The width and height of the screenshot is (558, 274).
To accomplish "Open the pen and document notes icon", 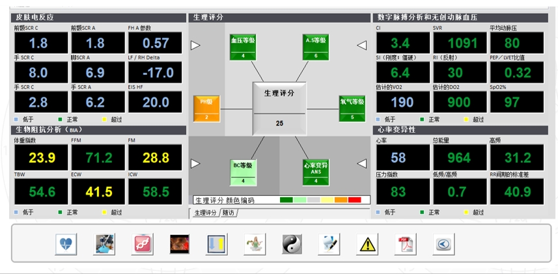I will coord(329,244).
